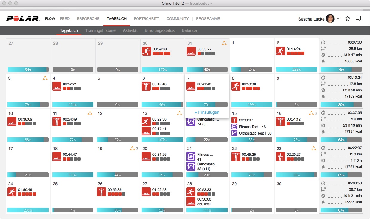Select the Erholungsstatus tab

[x=160, y=30]
